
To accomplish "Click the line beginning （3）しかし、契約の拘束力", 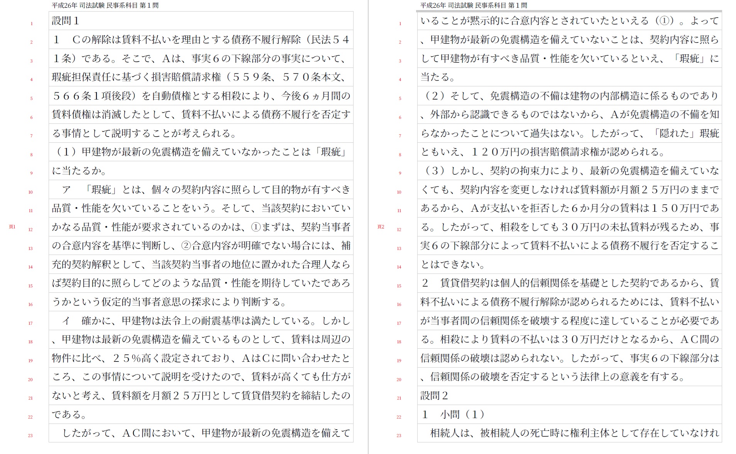I will click(569, 170).
